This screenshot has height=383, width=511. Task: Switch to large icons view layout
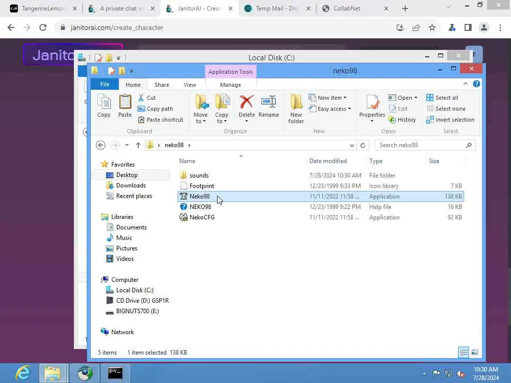475,352
